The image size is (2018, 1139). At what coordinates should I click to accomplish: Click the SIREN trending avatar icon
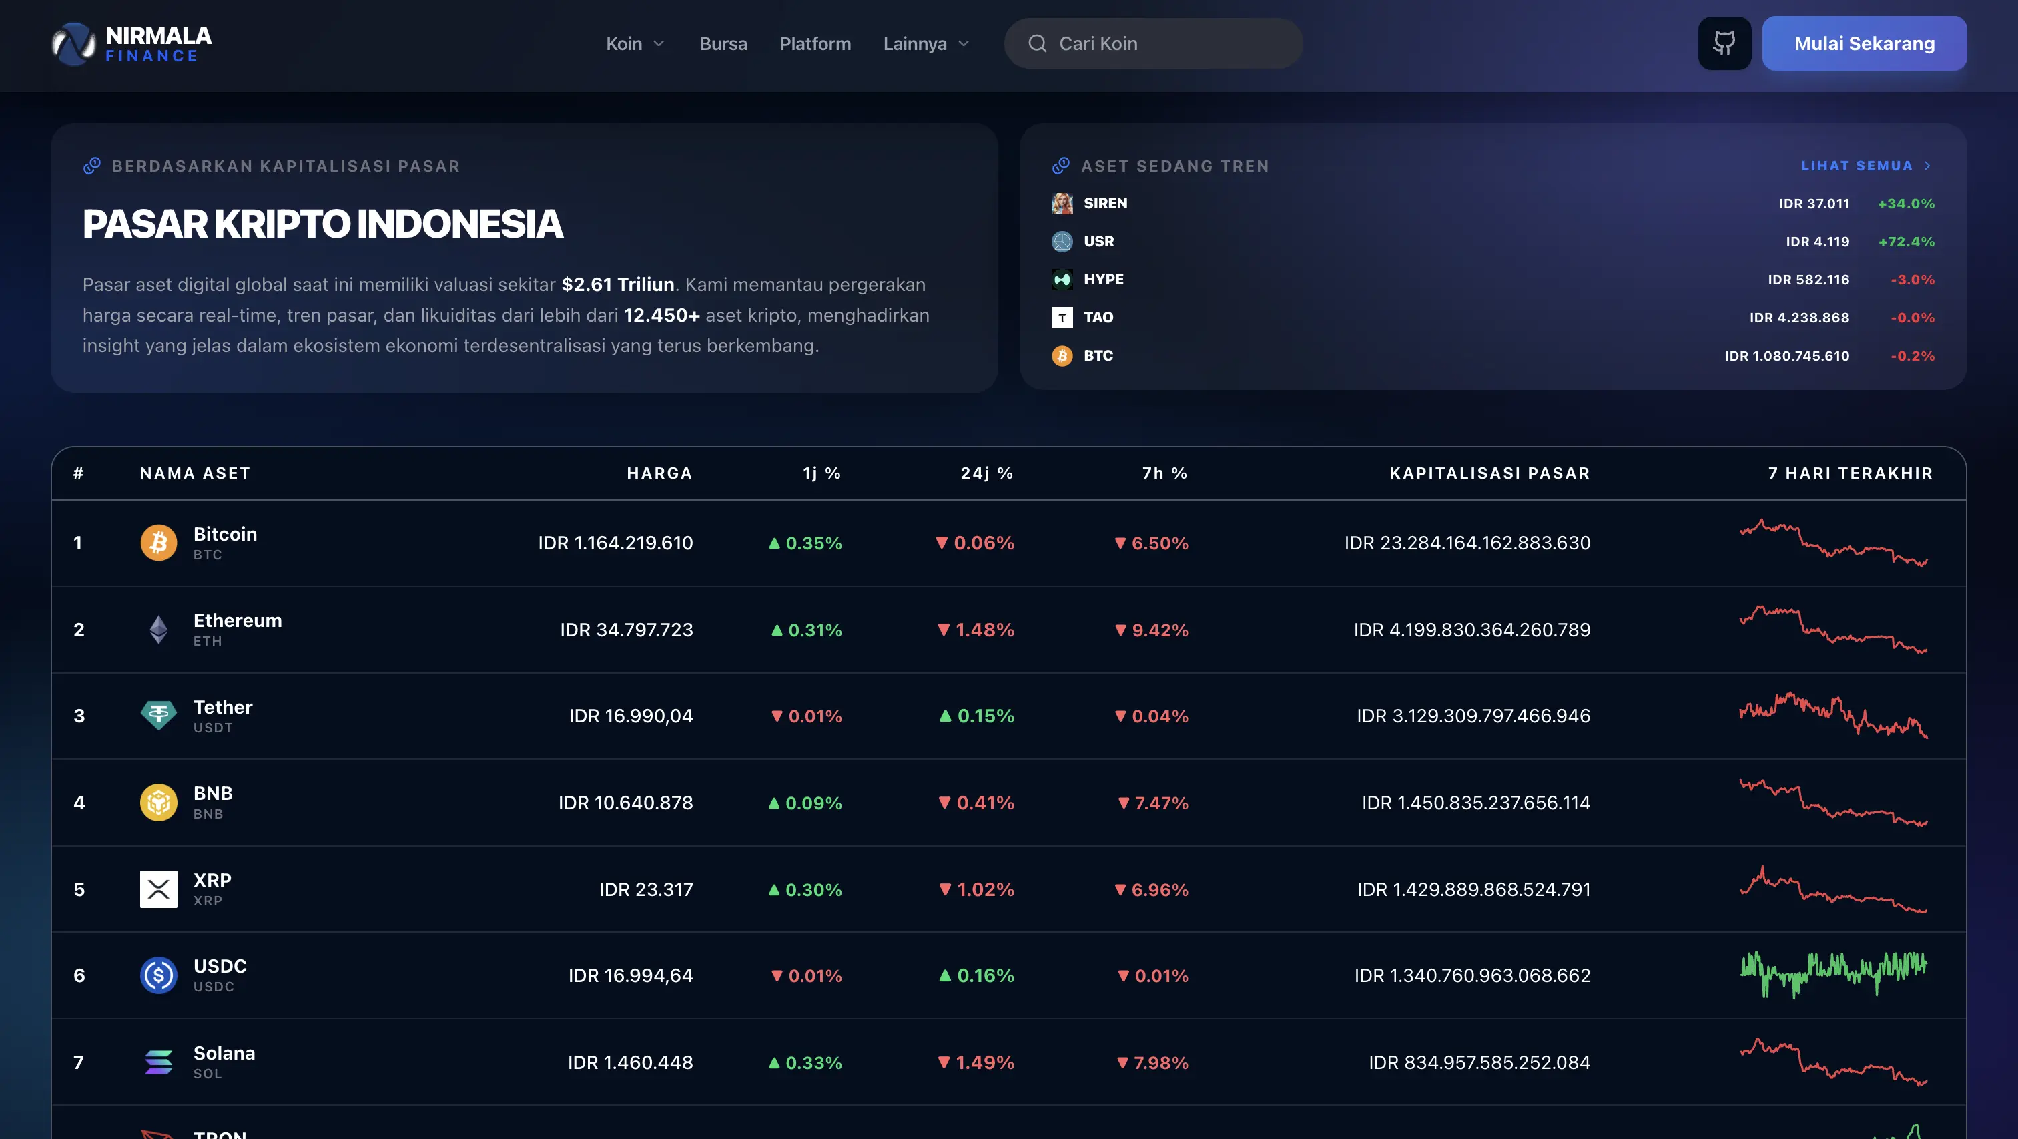tap(1062, 204)
